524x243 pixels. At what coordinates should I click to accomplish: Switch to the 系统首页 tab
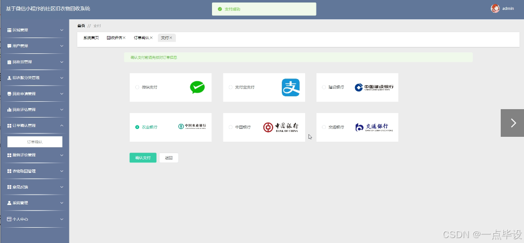(91, 38)
